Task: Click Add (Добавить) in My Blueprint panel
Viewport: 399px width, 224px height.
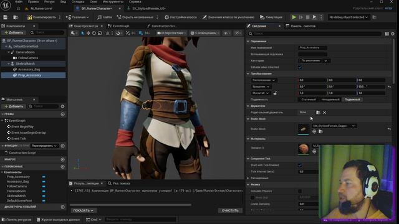Action: pyautogui.click(x=14, y=106)
